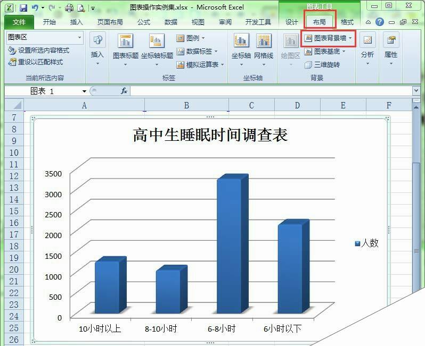Image resolution: width=425 pixels, height=346 pixels.
Task: Select column B header
Action: click(186, 105)
